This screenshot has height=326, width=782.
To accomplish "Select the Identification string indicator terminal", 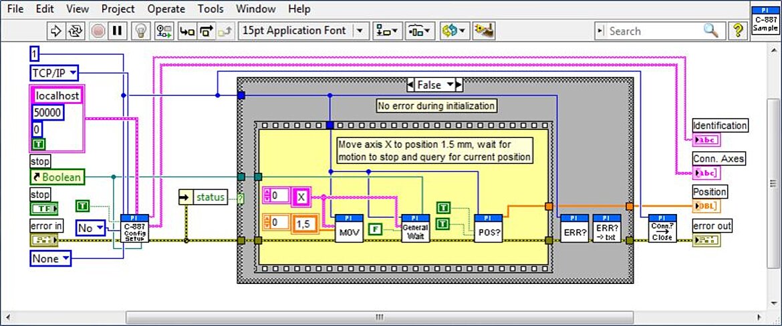I will pyautogui.click(x=706, y=140).
